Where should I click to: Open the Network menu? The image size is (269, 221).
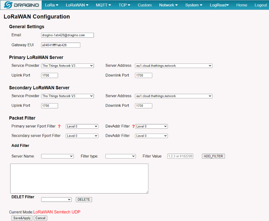tap(168, 5)
